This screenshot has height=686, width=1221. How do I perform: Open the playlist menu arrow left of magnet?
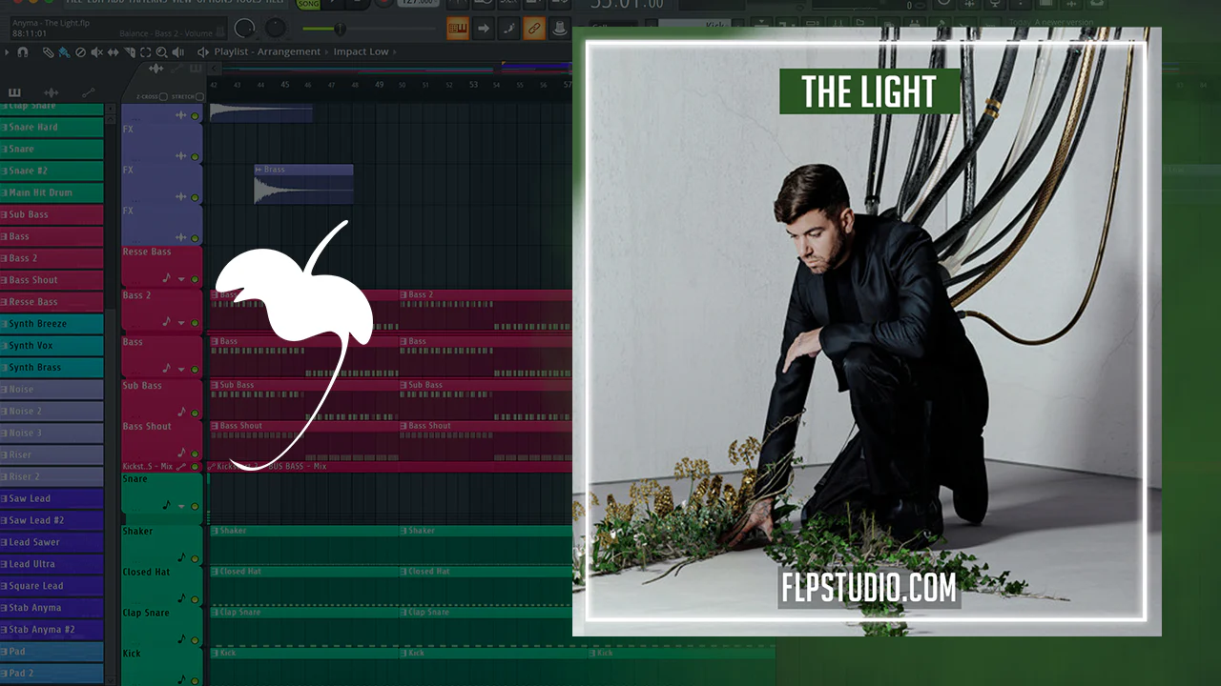tap(7, 52)
